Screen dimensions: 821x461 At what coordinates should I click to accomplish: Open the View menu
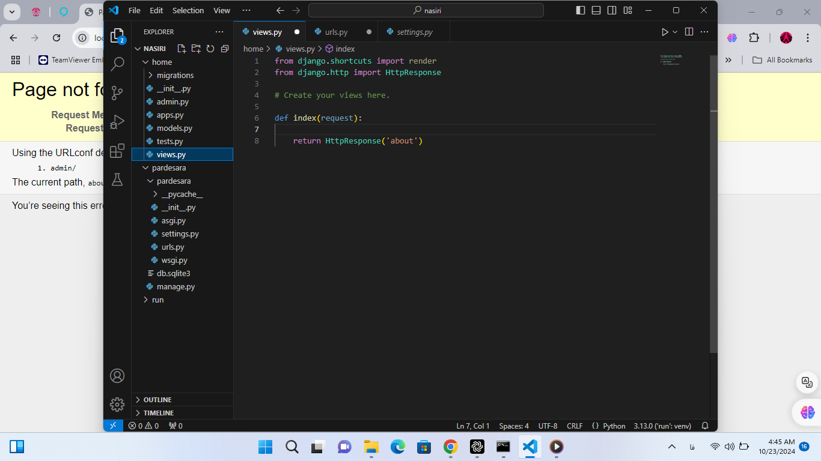coord(222,10)
